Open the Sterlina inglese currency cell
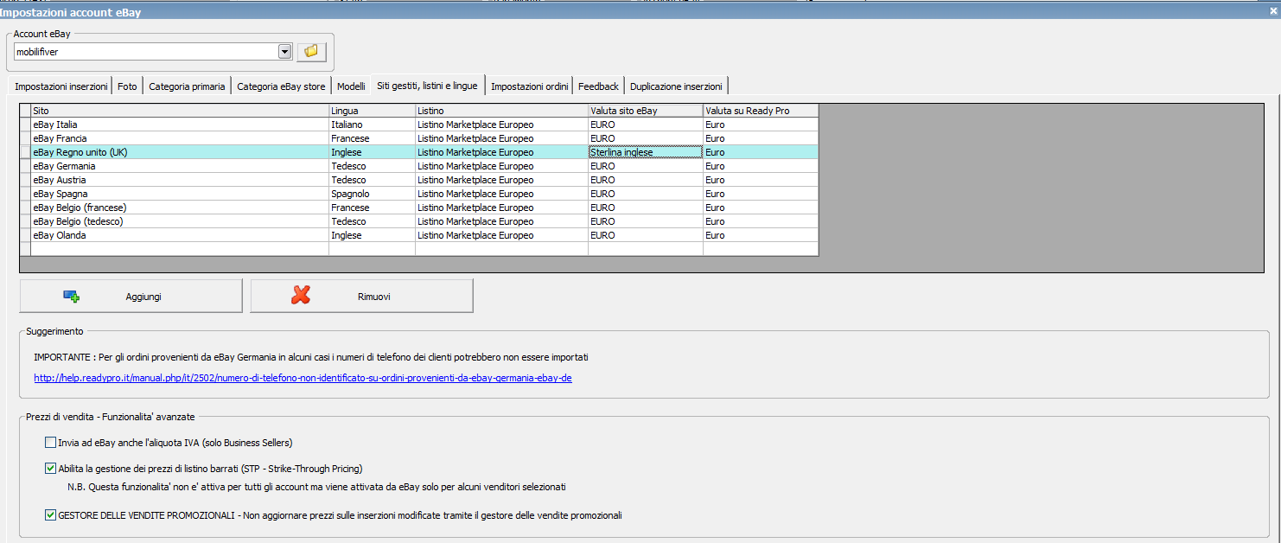The width and height of the screenshot is (1281, 543). point(645,152)
